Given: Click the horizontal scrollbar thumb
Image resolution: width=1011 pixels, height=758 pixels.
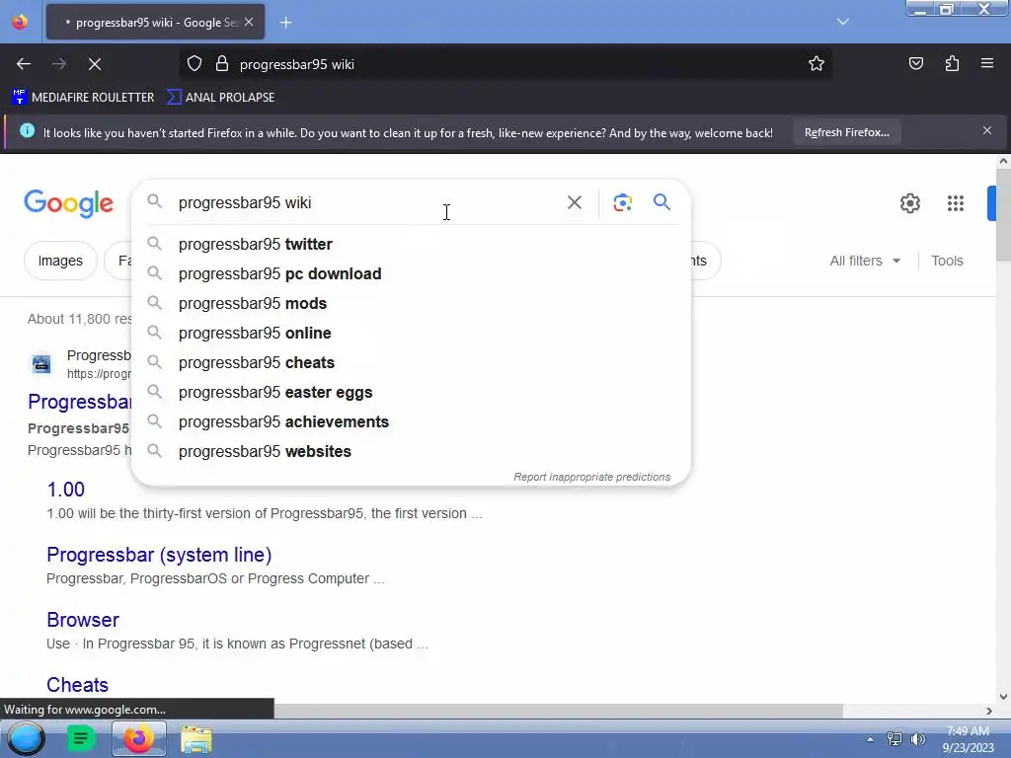Looking at the screenshot, I should click(559, 711).
